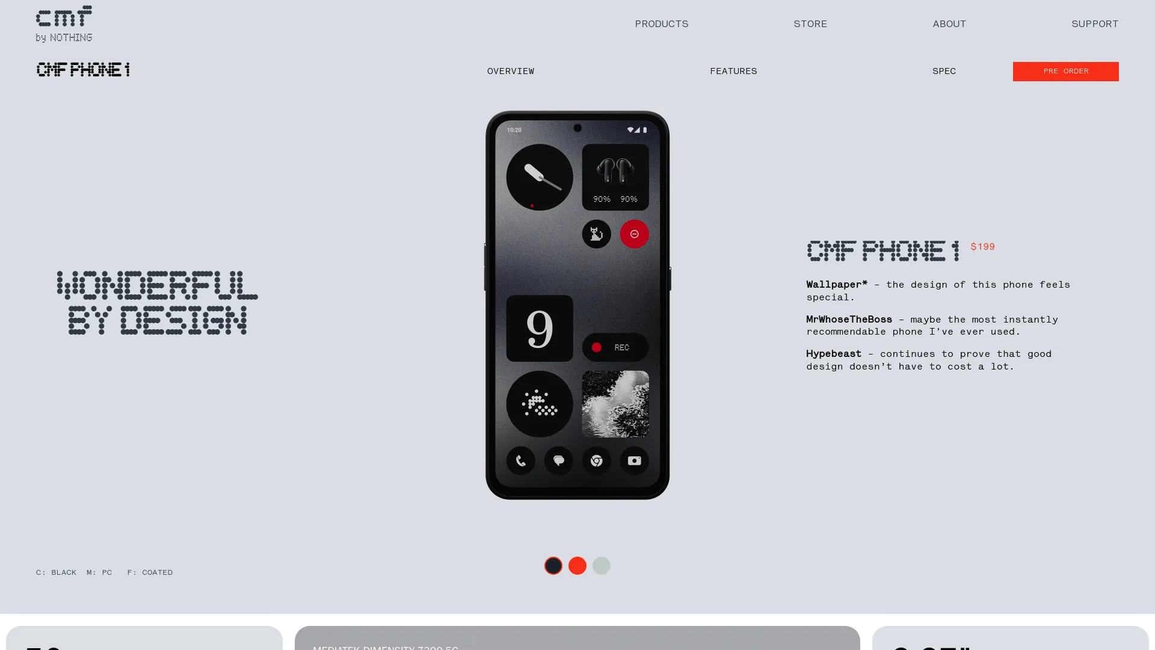Select the red color variant swatch
The height and width of the screenshot is (650, 1155).
tap(577, 565)
